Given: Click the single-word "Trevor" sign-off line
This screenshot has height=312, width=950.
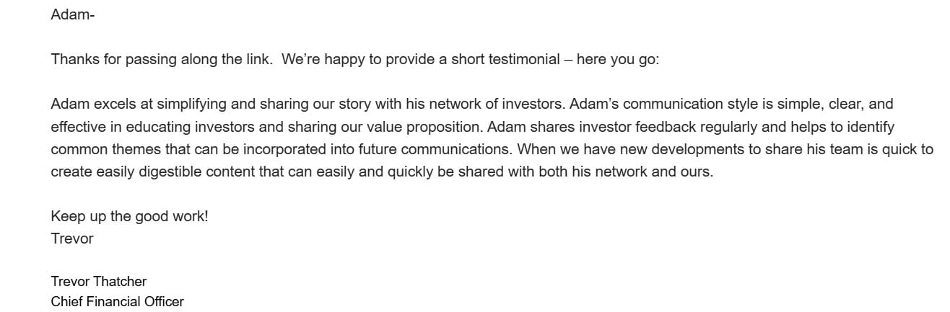Looking at the screenshot, I should coord(72,239).
